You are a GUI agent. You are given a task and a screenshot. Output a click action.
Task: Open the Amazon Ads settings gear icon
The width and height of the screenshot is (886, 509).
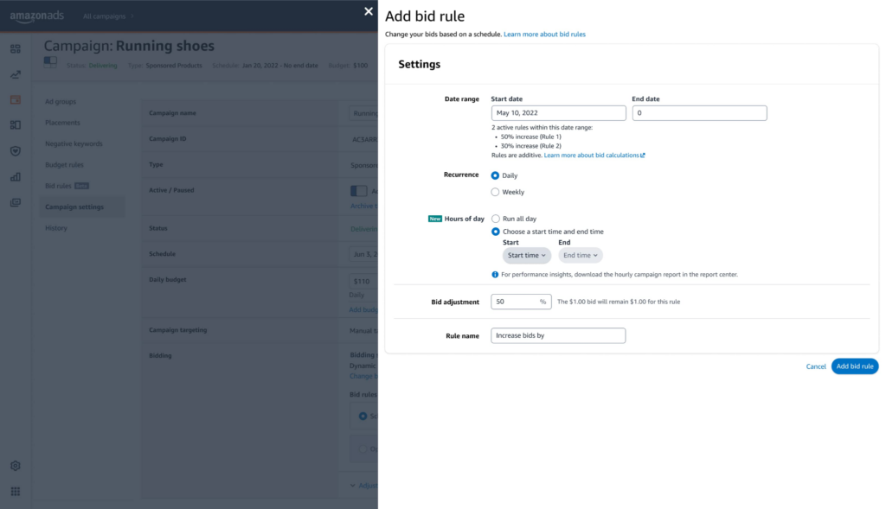click(15, 465)
